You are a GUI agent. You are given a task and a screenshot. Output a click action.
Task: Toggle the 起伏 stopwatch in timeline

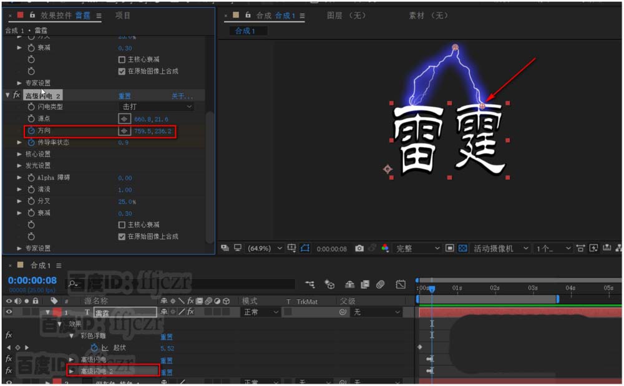point(94,348)
